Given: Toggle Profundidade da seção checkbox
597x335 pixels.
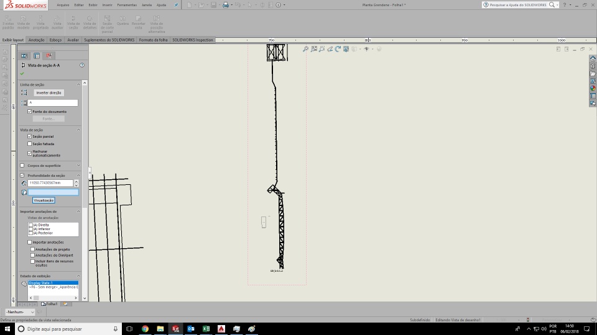Looking at the screenshot, I should click(22, 176).
